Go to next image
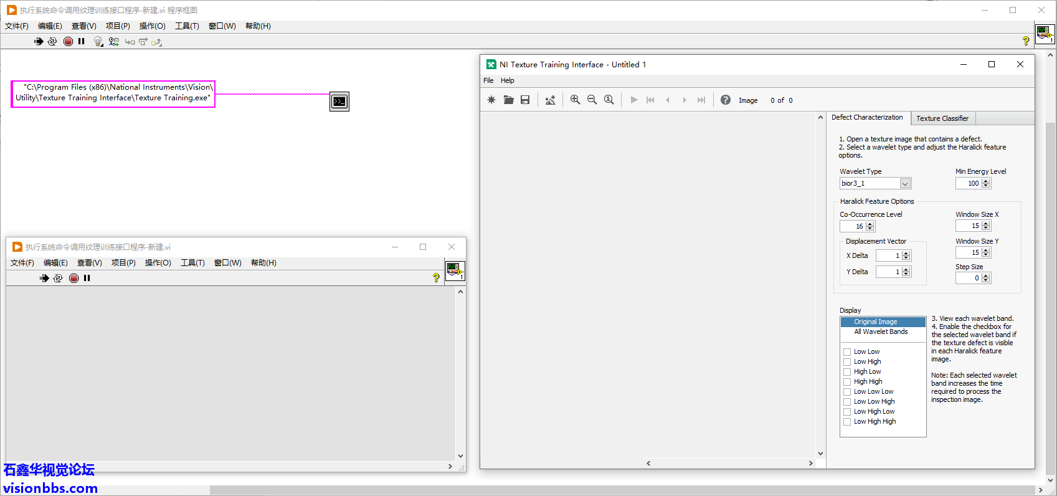Viewport: 1057px width, 496px height. (x=685, y=100)
